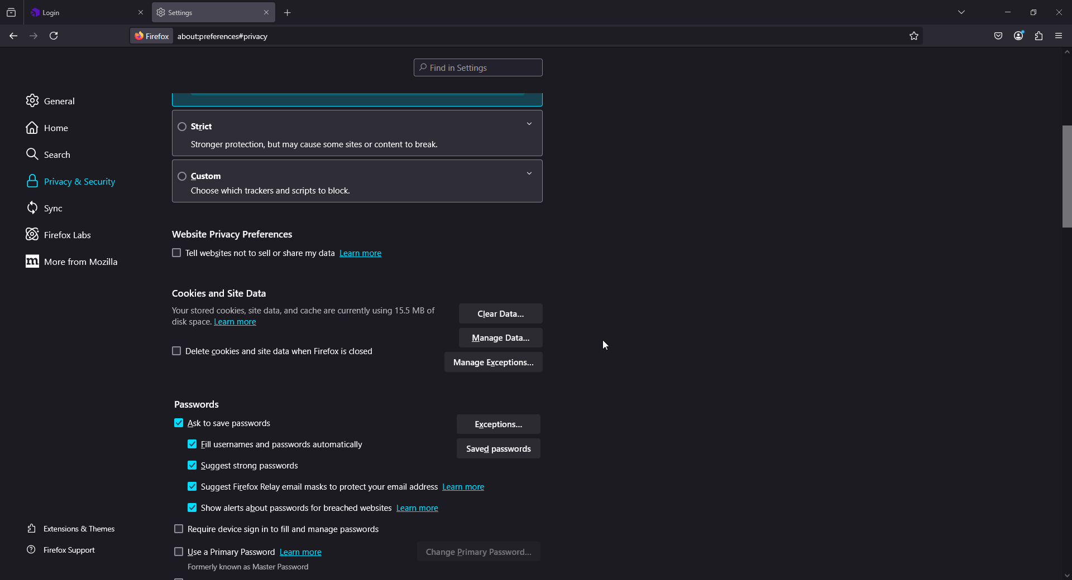This screenshot has height=580, width=1072.
Task: Enable Delete cookies when Firefox is closed
Action: click(x=176, y=351)
